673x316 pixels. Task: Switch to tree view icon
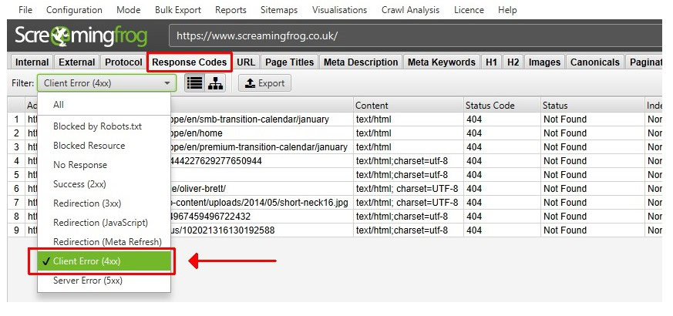pos(215,83)
